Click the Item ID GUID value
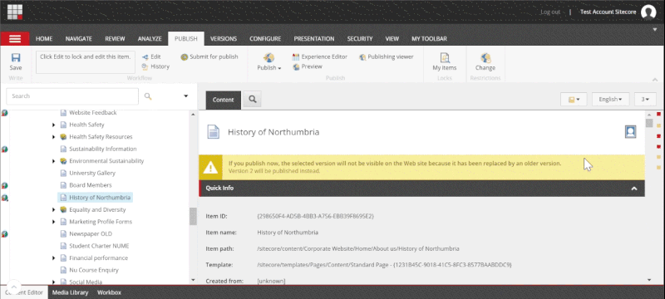Image resolution: width=665 pixels, height=299 pixels. 315,216
